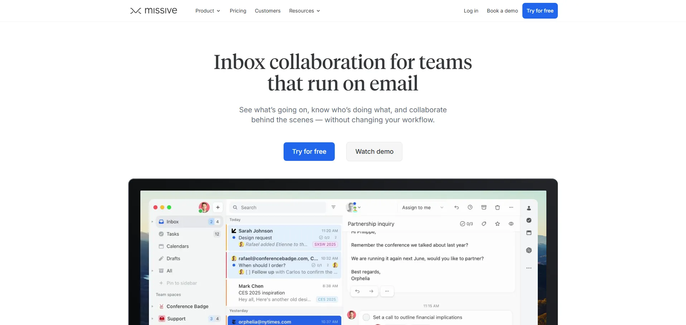
Task: Click the Log in link
Action: pyautogui.click(x=471, y=11)
